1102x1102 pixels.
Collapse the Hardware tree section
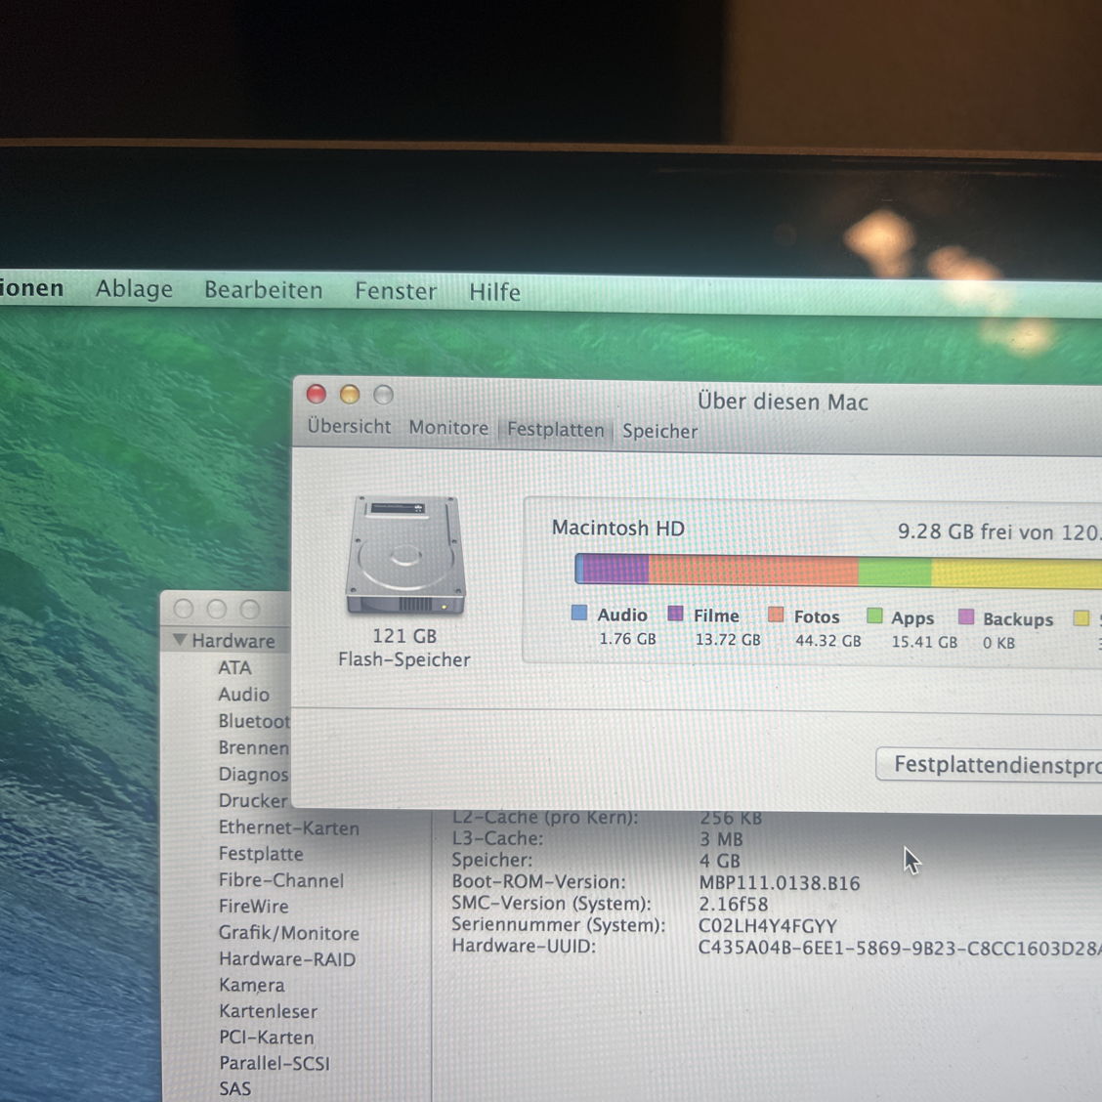(x=179, y=640)
